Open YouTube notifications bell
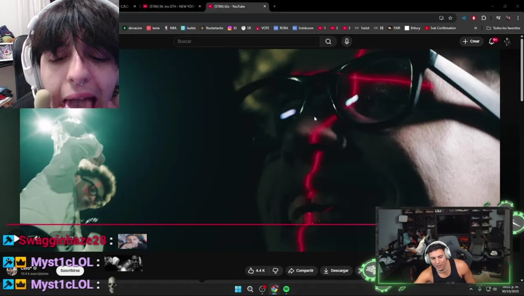524x296 pixels. (x=492, y=41)
